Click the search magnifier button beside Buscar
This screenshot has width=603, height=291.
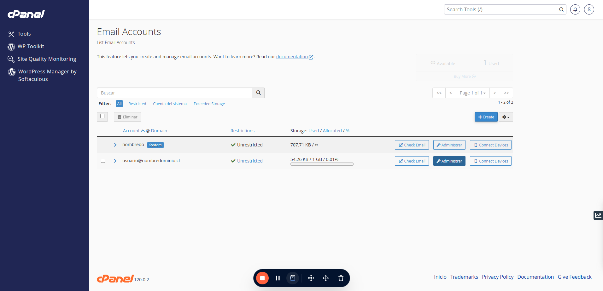click(x=258, y=93)
